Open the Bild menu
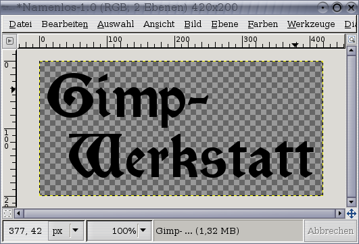Screen dimensions: 359x244 193,24
